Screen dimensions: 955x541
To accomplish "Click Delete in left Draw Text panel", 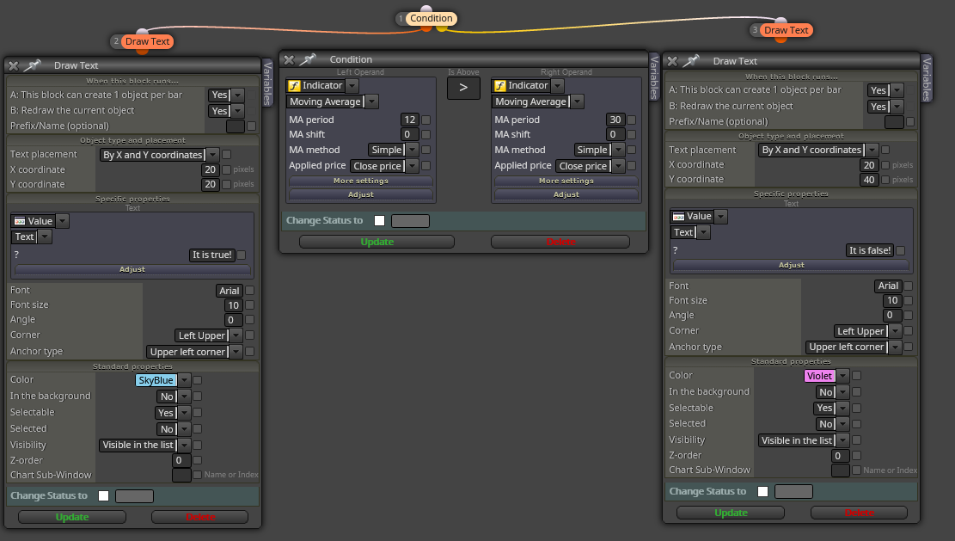I will pyautogui.click(x=199, y=517).
